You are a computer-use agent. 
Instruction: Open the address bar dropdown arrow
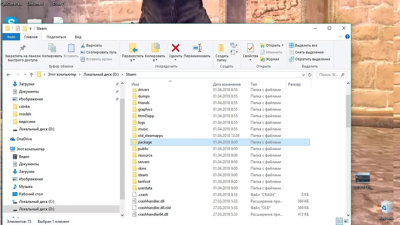coord(303,74)
